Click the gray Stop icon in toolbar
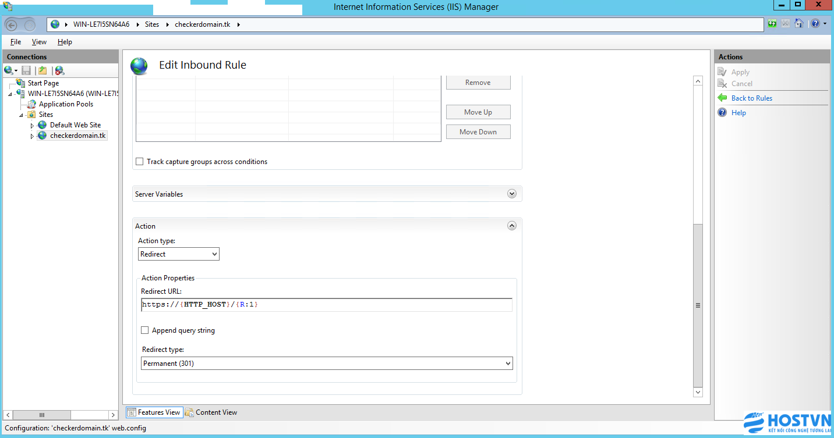 (786, 24)
